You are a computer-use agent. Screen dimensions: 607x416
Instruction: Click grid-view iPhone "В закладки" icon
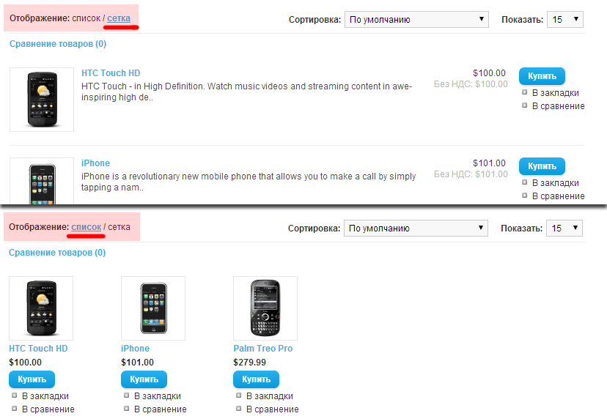pos(127,396)
